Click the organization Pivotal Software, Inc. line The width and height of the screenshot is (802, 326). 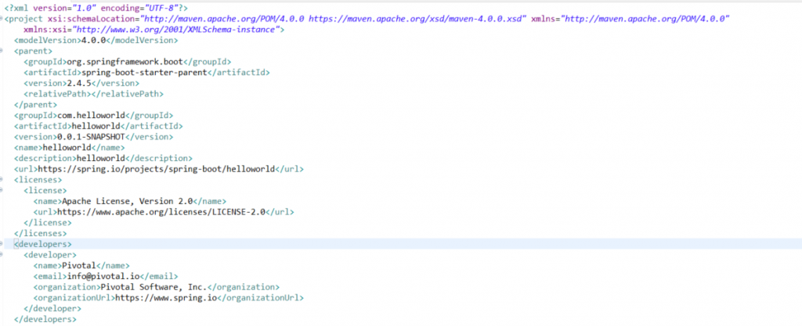click(157, 287)
